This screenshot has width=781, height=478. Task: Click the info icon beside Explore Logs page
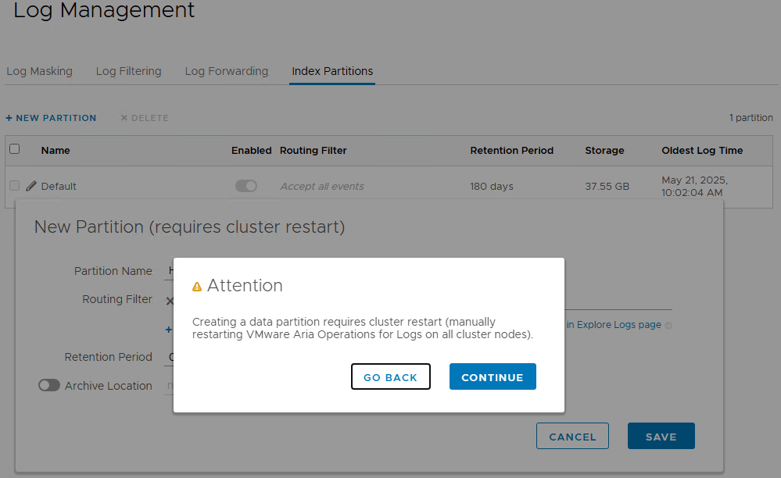click(x=668, y=326)
